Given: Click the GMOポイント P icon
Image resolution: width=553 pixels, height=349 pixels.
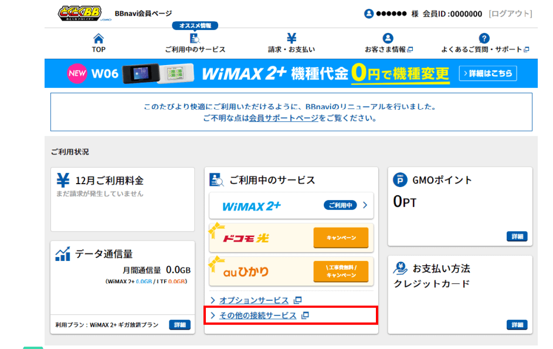Looking at the screenshot, I should 400,179.
